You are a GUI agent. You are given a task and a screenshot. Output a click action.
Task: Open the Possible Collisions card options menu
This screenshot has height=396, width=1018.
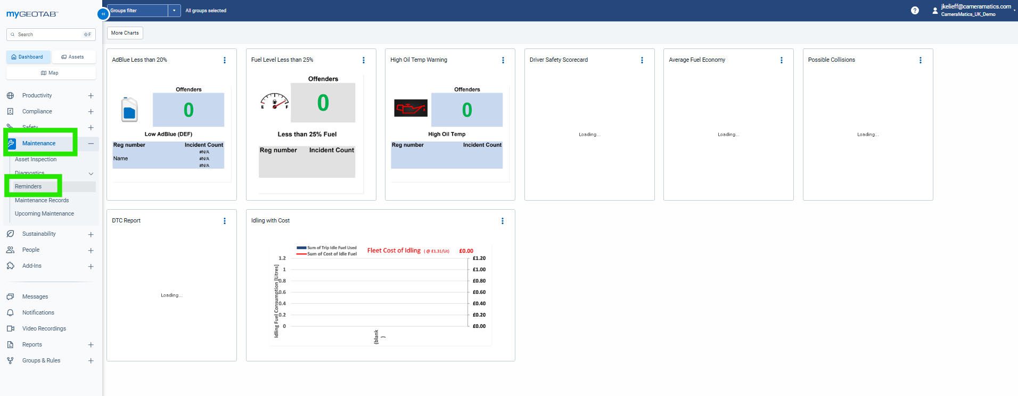(920, 60)
